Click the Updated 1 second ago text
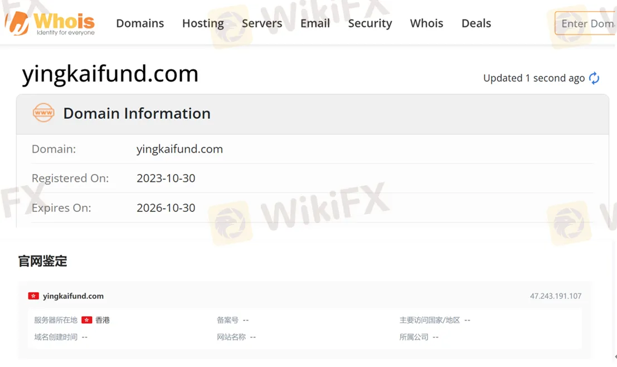617x367 pixels. click(x=534, y=78)
